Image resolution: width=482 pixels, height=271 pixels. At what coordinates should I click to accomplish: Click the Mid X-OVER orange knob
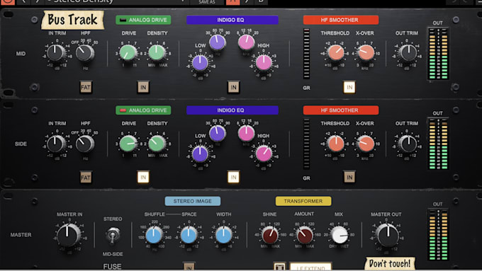[366, 53]
